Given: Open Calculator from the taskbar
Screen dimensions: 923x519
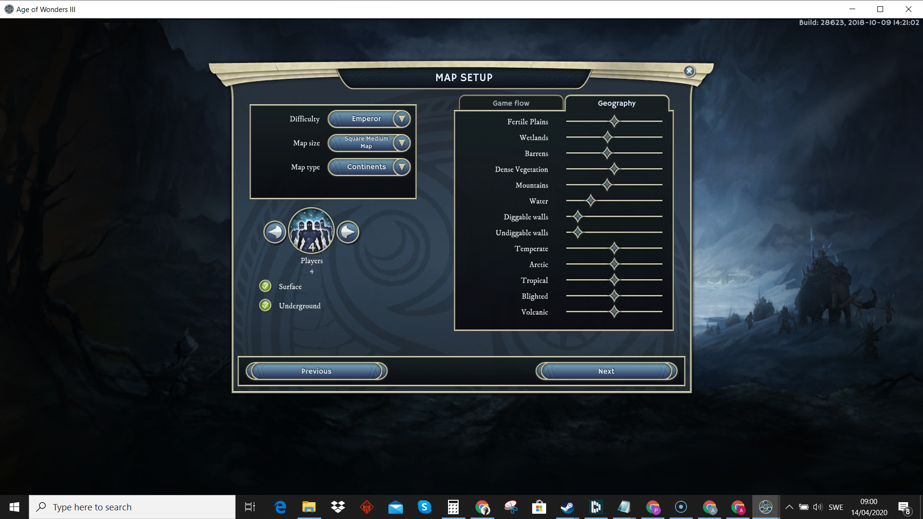Looking at the screenshot, I should click(453, 507).
